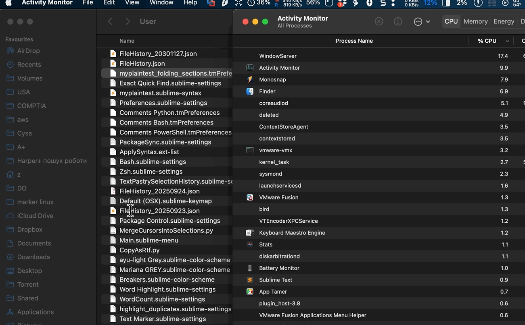
Task: Switch to the Energy tab
Action: point(504,22)
